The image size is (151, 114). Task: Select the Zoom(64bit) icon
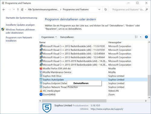click(41, 94)
